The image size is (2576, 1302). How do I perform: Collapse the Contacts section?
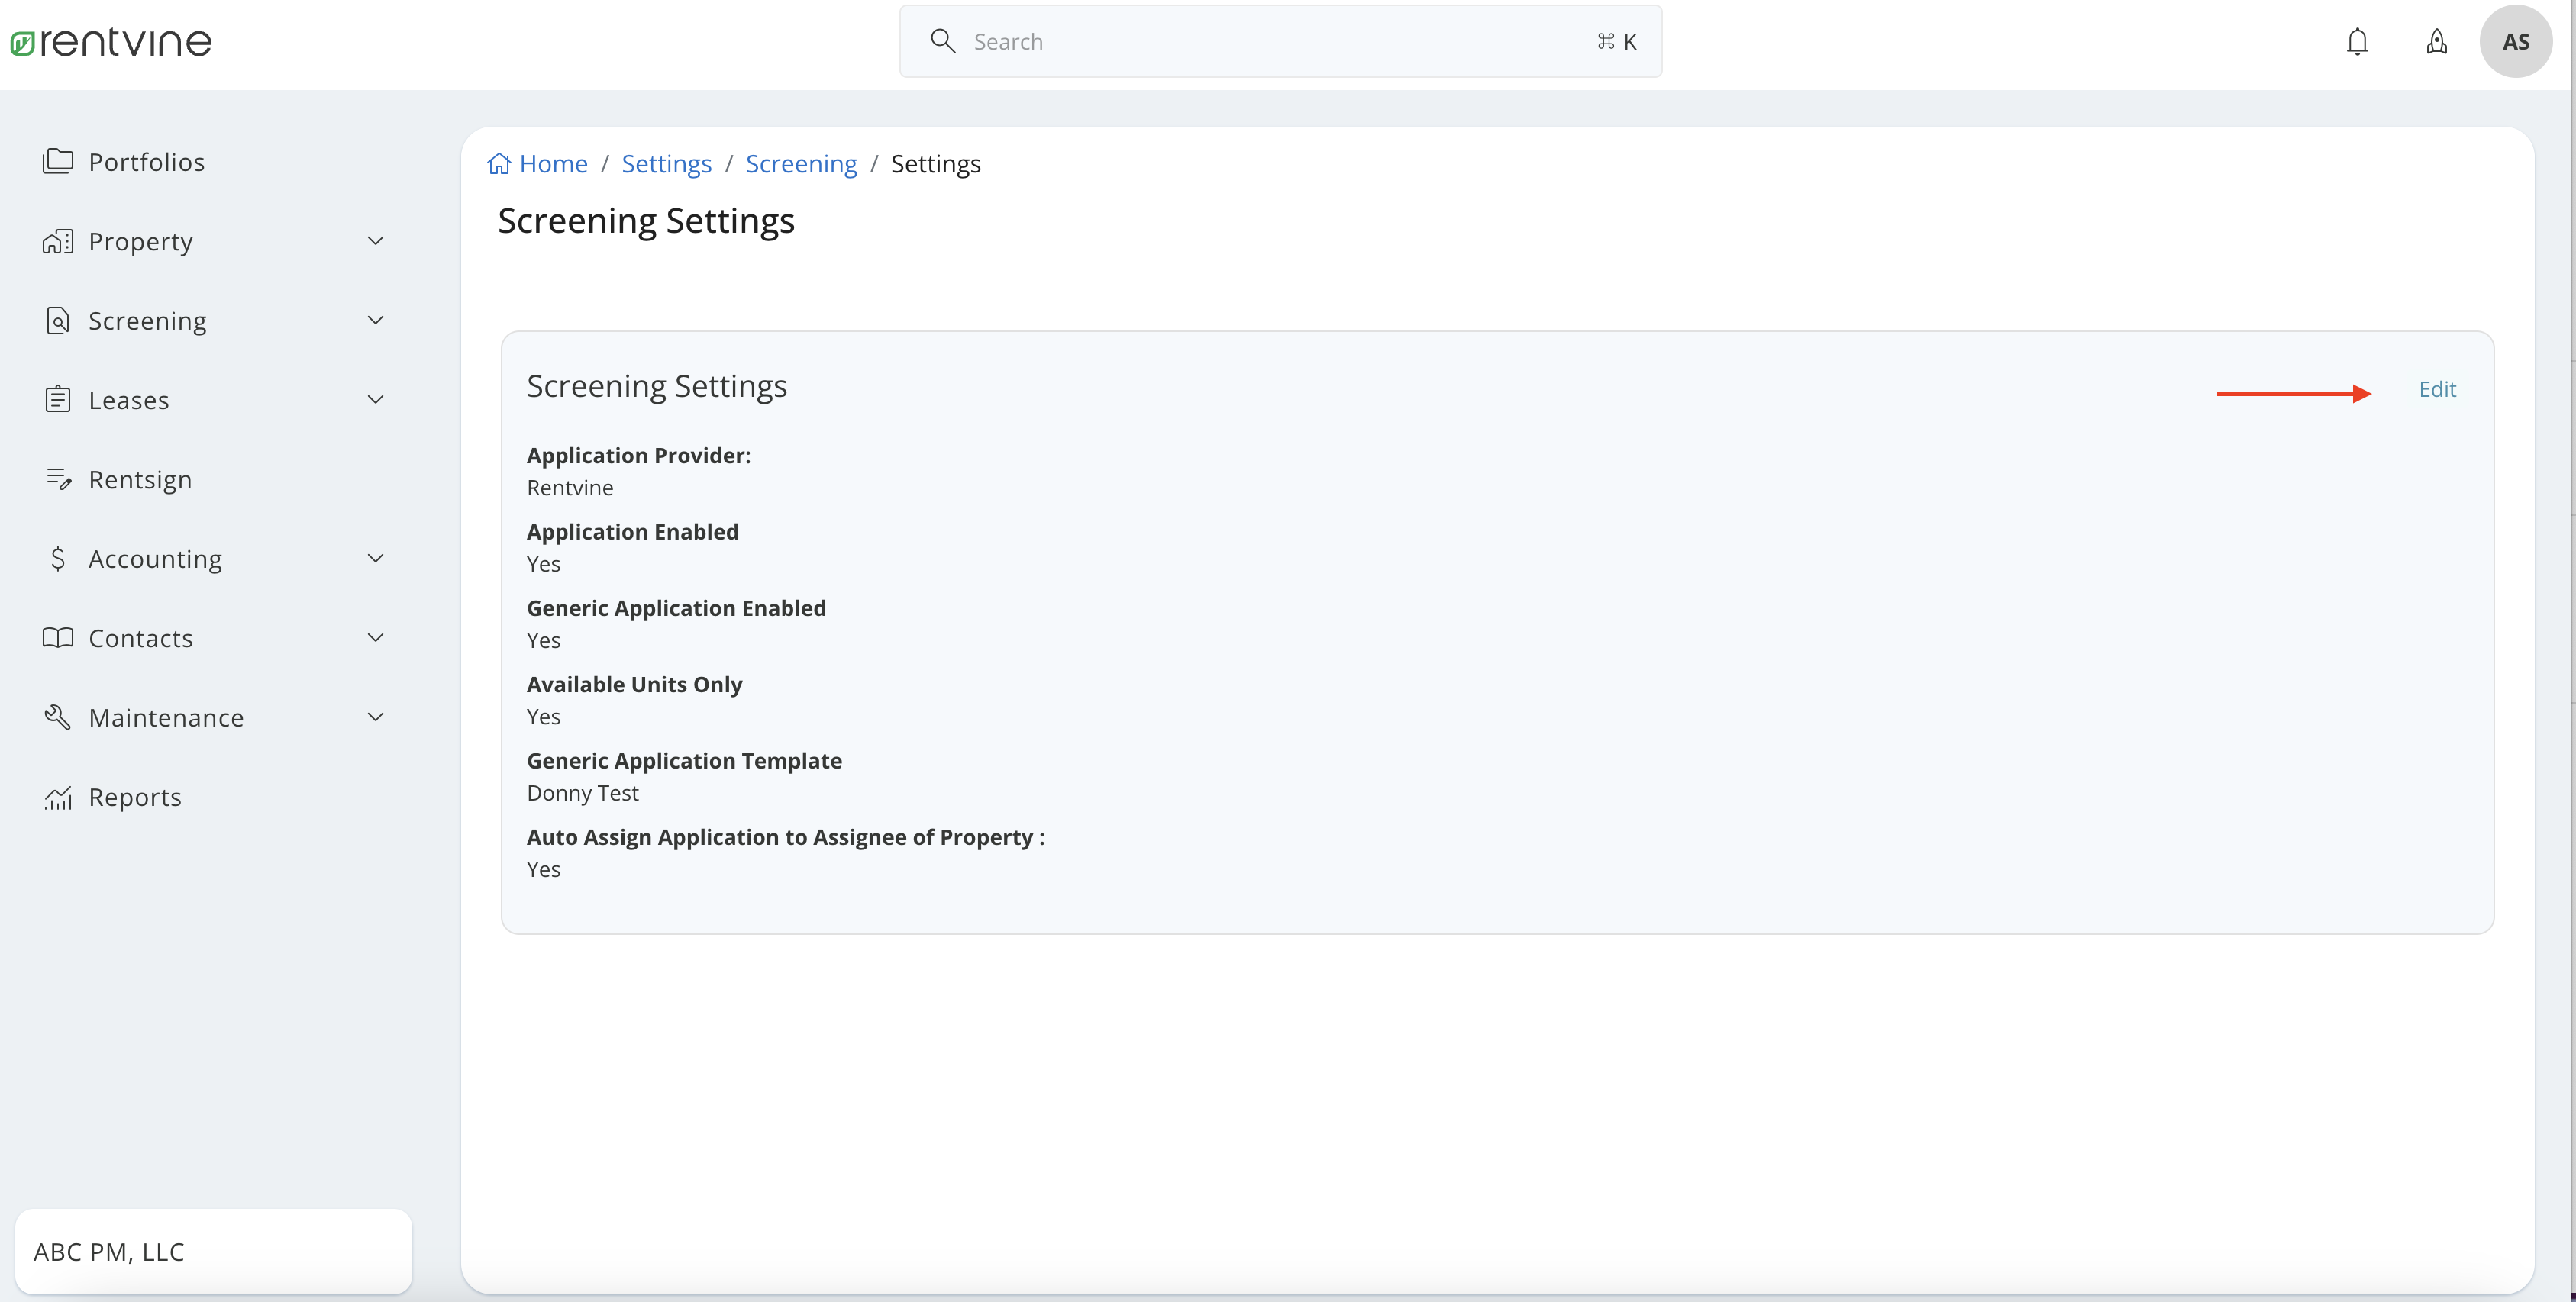(x=375, y=636)
